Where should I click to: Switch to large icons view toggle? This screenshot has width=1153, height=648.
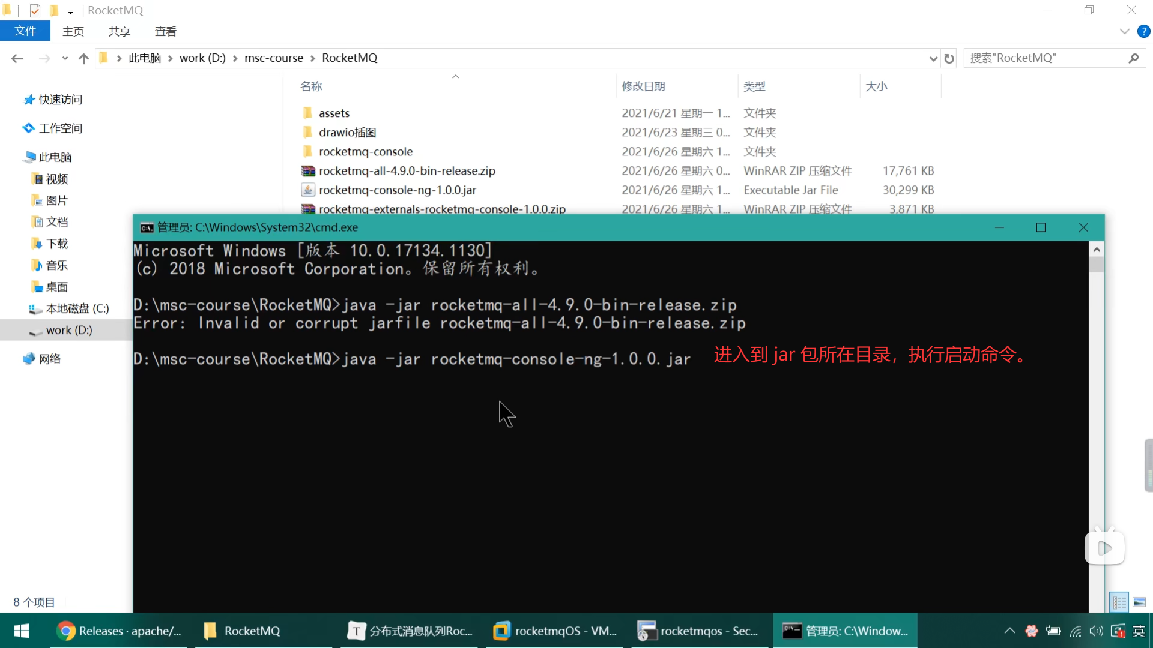click(1139, 602)
